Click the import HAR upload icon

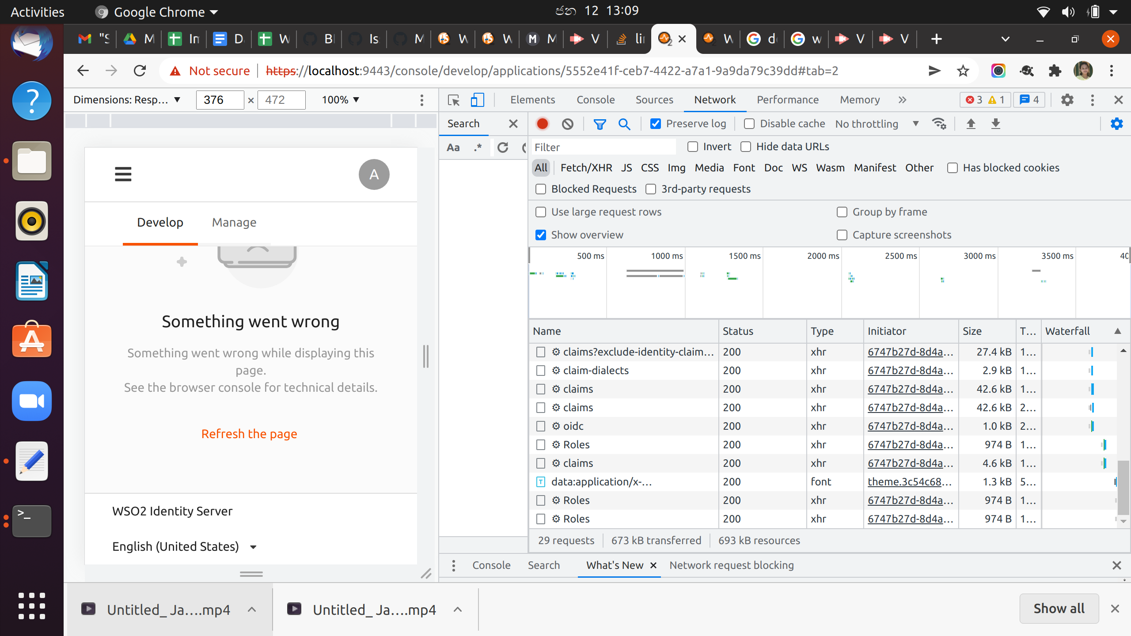(x=971, y=124)
